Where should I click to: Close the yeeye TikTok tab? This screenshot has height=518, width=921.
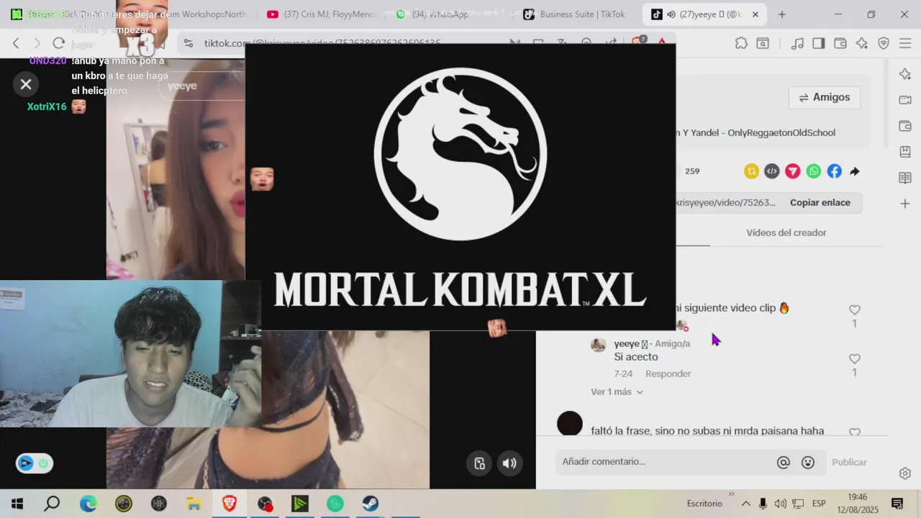point(755,14)
